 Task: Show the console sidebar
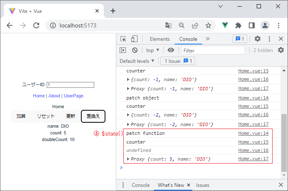[x=123, y=50]
